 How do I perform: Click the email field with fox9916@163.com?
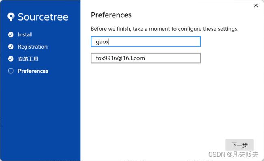(146, 58)
